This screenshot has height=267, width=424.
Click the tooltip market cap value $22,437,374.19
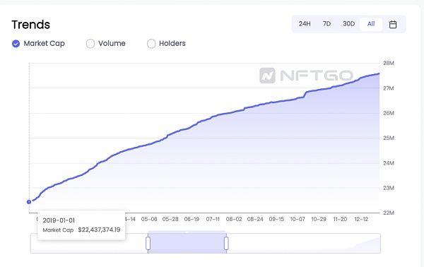pyautogui.click(x=99, y=230)
